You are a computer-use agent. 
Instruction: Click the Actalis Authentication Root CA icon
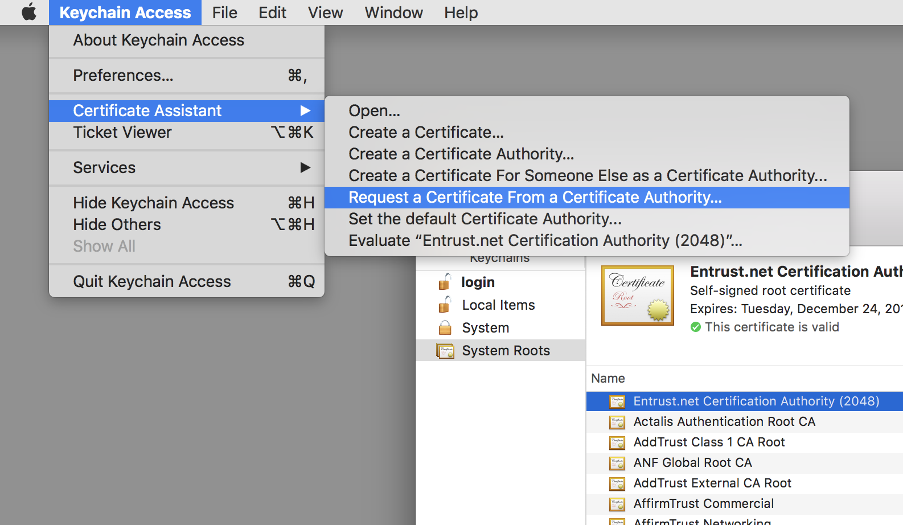click(617, 422)
